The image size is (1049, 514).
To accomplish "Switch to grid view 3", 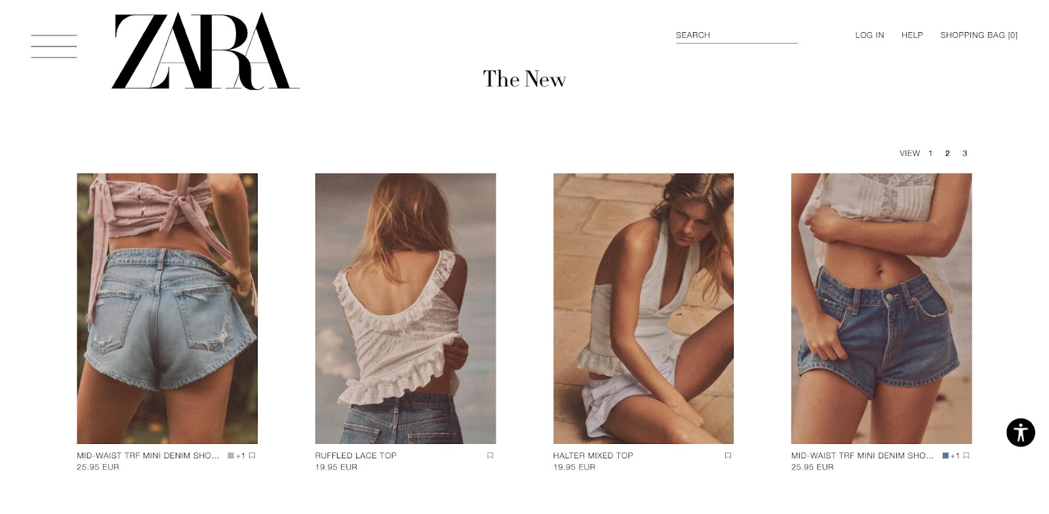I will 964,153.
